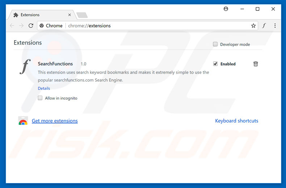Open the Keyboard shortcuts link

point(236,121)
